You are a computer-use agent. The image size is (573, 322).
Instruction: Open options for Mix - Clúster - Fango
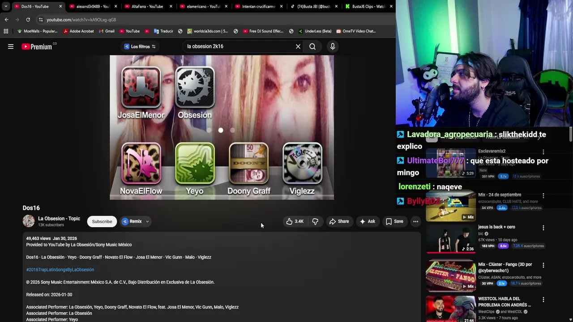tap(543, 265)
